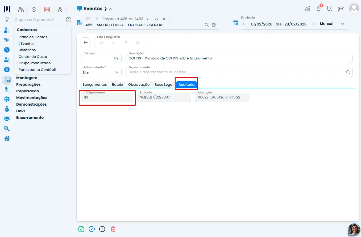Expand the Movimentações menu section
The height and width of the screenshot is (237, 361).
(32, 98)
